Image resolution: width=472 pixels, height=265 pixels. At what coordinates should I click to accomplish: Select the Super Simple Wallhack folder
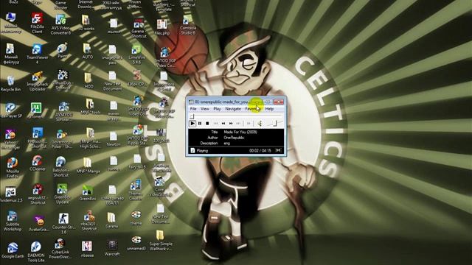click(x=161, y=241)
